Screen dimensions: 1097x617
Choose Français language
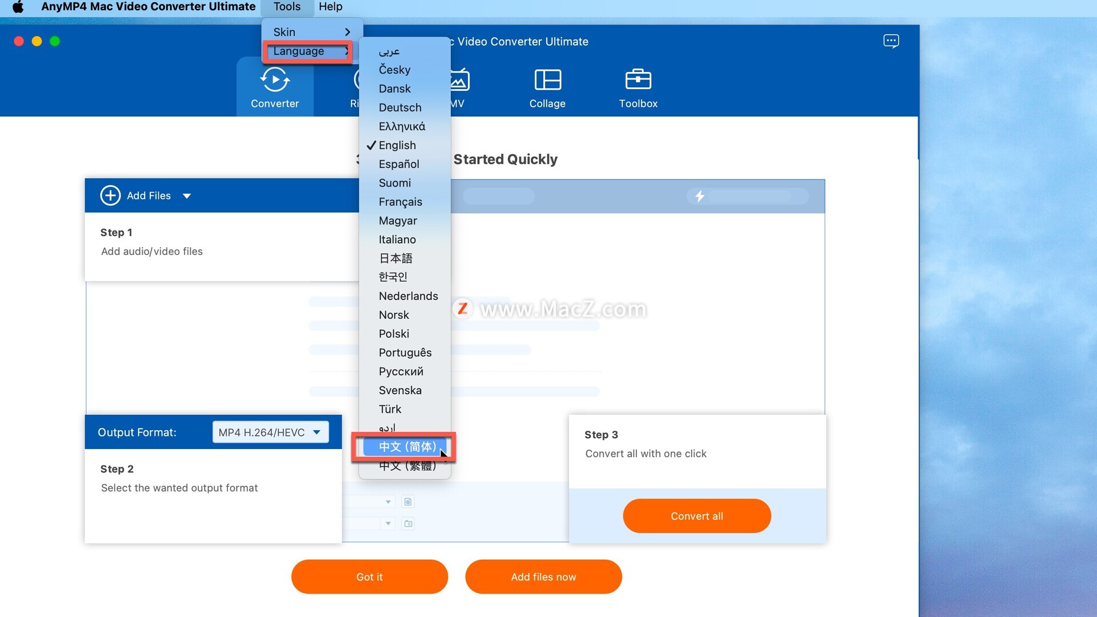[x=405, y=202]
